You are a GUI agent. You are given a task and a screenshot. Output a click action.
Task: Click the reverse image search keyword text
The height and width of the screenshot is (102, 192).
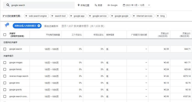coord(19,76)
